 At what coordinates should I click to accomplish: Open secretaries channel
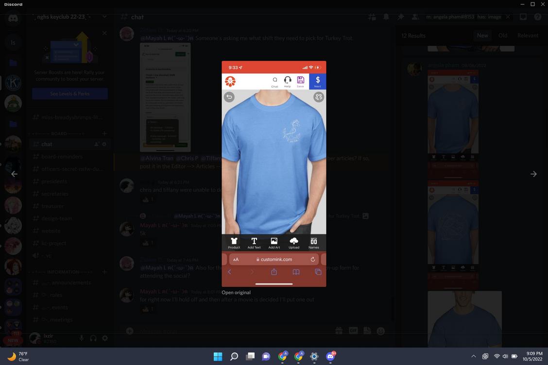[70, 194]
